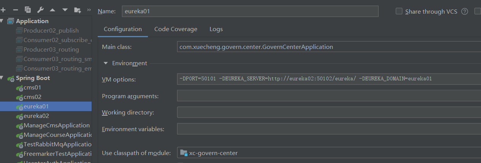Click the run icon beside cms01
Image resolution: width=481 pixels, height=163 pixels.
coord(19,88)
